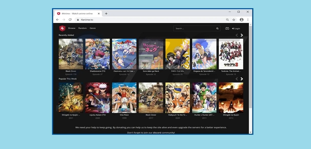Close the 4Anime browser tab
The image size is (311, 149).
[99, 14]
